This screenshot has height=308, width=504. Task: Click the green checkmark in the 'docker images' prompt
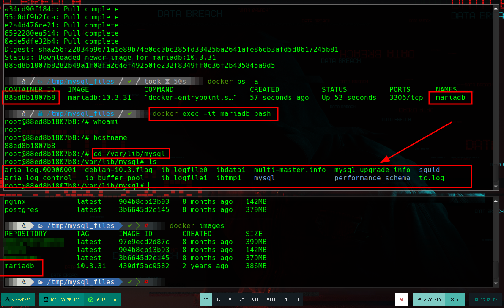[130, 225]
